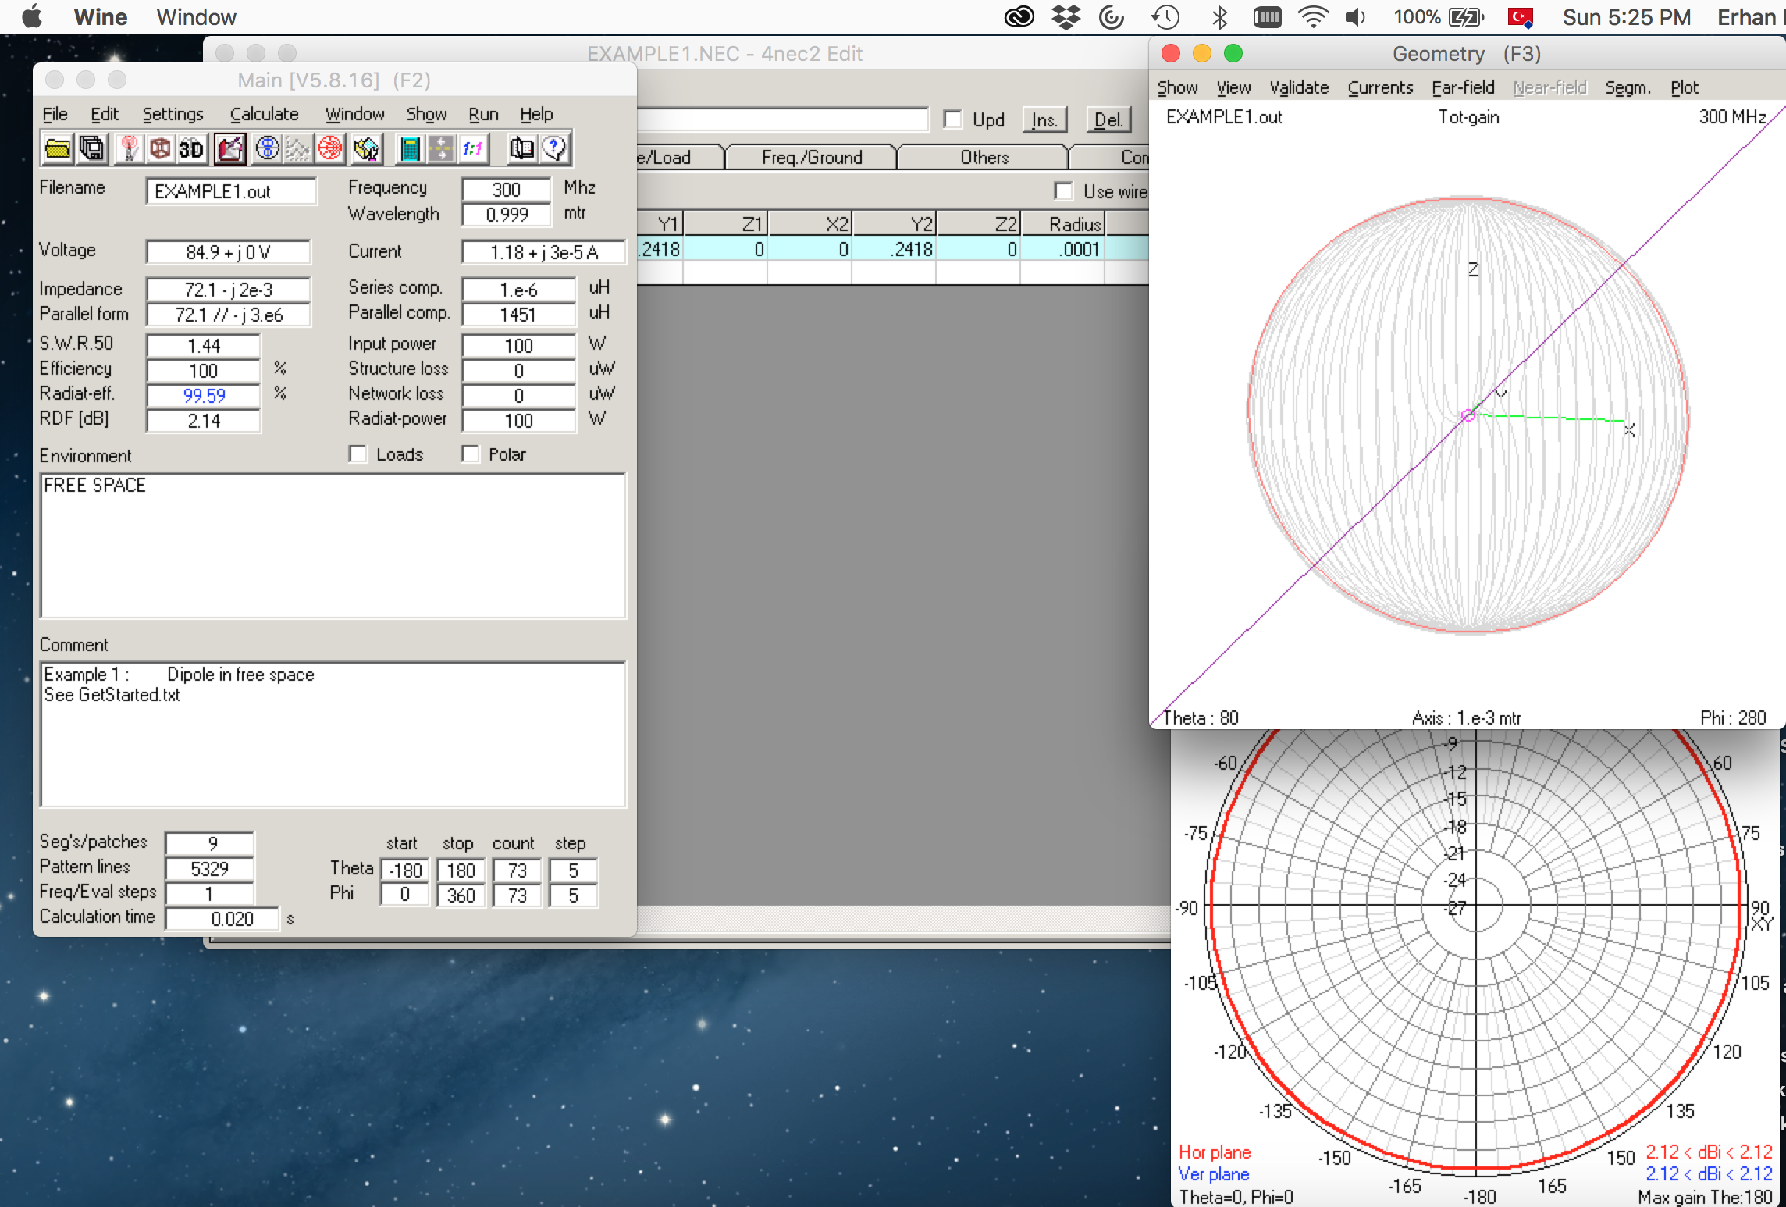The height and width of the screenshot is (1207, 1786).
Task: Click the help question mark icon
Action: (x=554, y=148)
